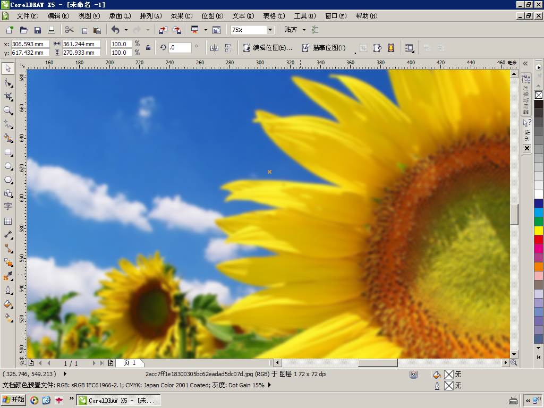Expand the undo history dropdown arrow
The height and width of the screenshot is (408, 544).
point(126,30)
